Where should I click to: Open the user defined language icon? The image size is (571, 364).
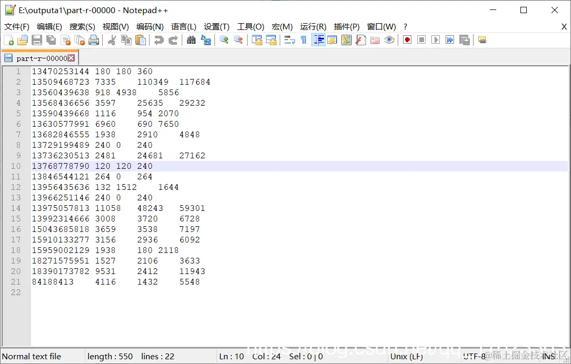coord(332,40)
